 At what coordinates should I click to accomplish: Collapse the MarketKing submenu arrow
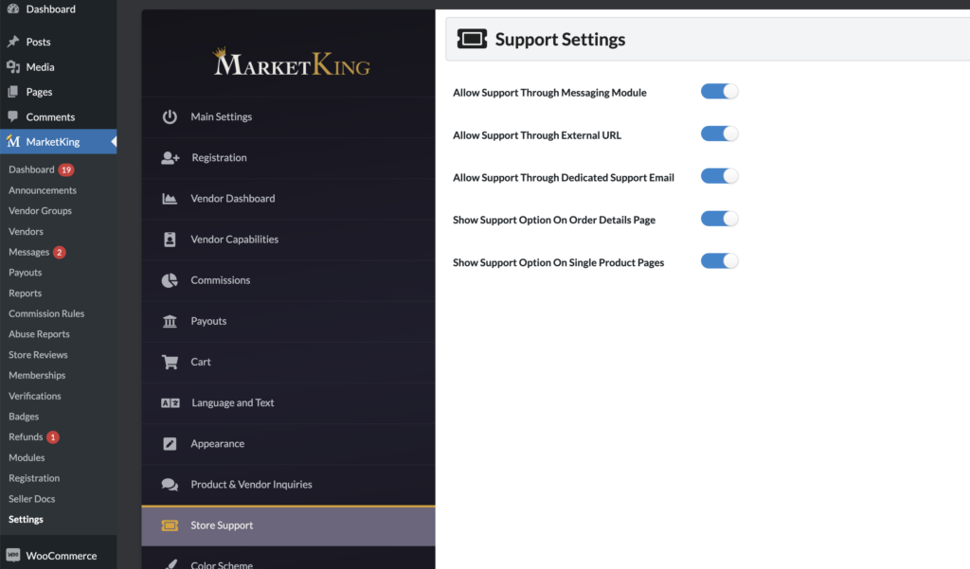pos(114,142)
